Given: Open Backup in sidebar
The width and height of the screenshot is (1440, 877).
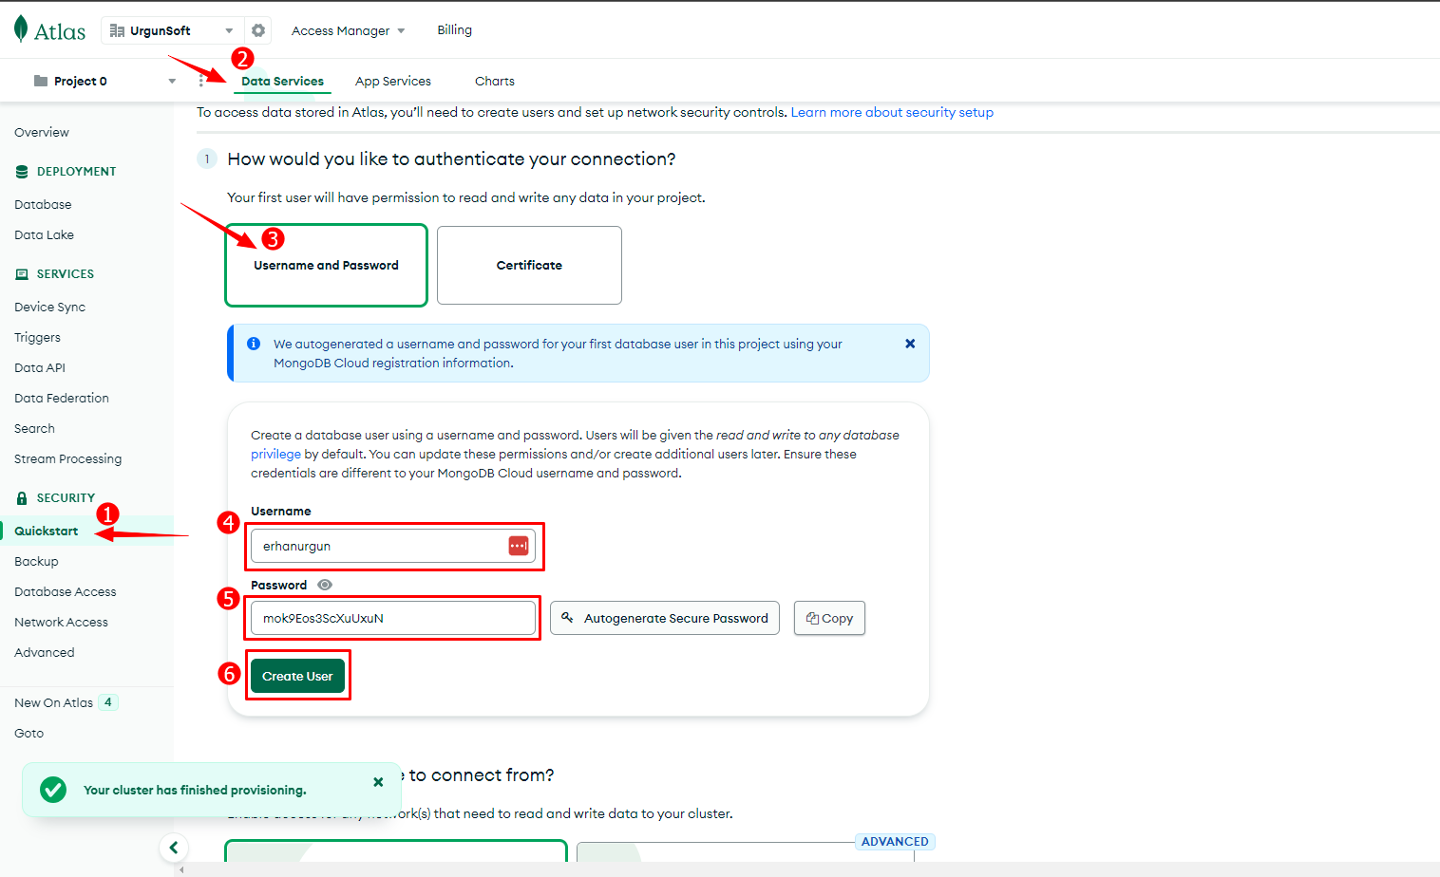Looking at the screenshot, I should coord(36,561).
